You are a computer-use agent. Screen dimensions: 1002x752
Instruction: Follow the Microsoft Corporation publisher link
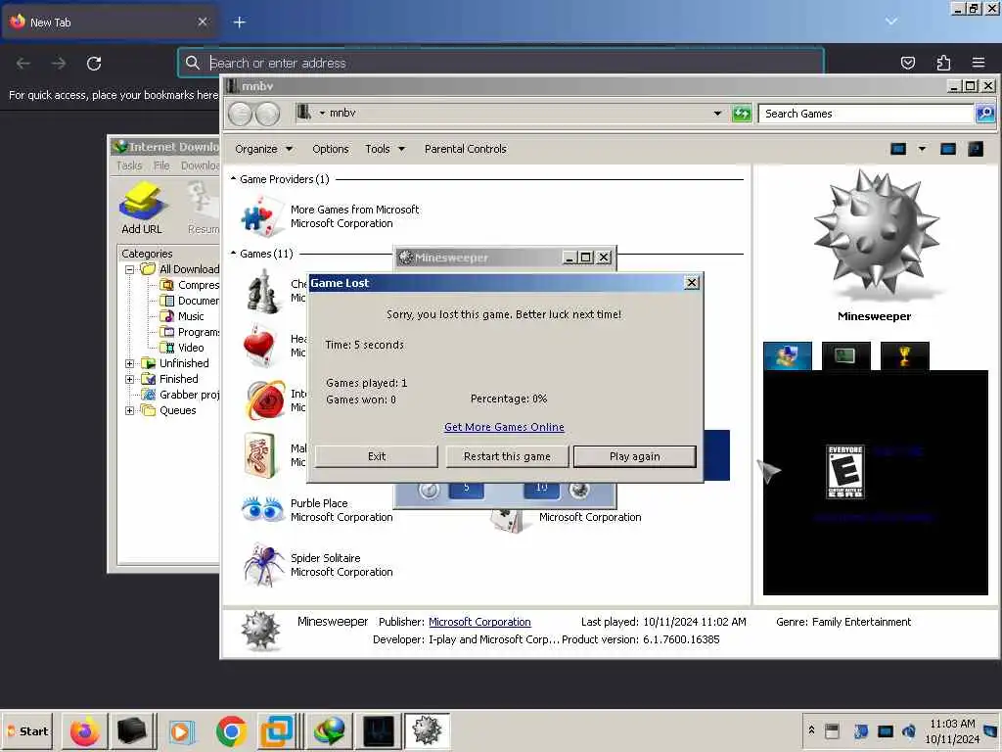click(479, 622)
